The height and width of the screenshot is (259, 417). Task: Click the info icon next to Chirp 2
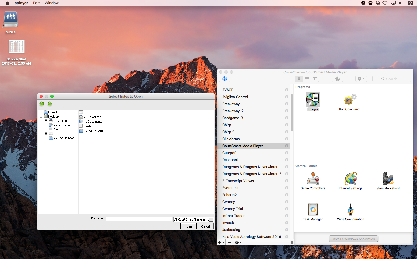287,132
